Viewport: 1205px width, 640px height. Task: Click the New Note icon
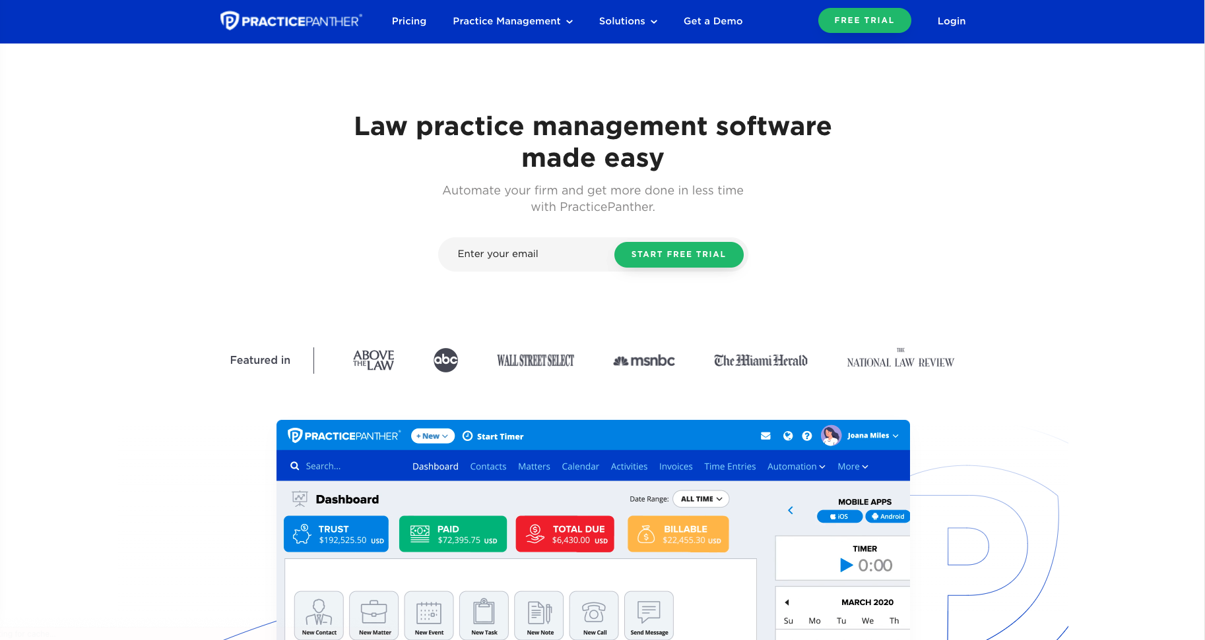pos(539,616)
